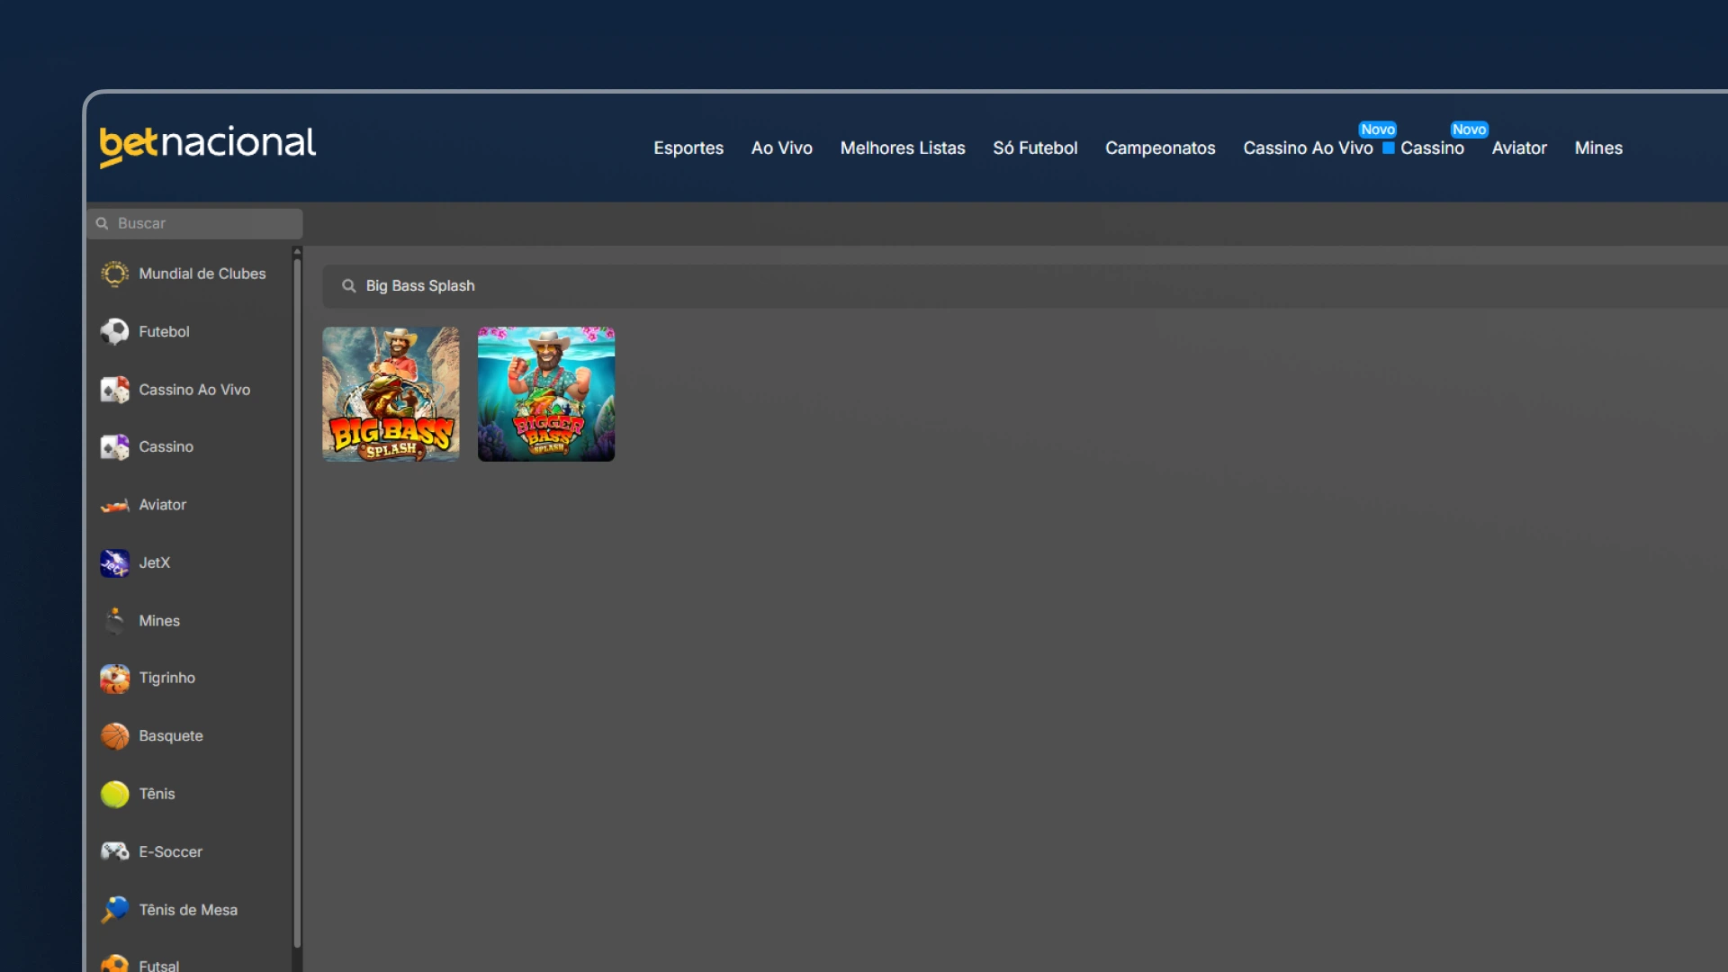Click Novo badge above Cassino Ao Vivo

[x=1378, y=130]
